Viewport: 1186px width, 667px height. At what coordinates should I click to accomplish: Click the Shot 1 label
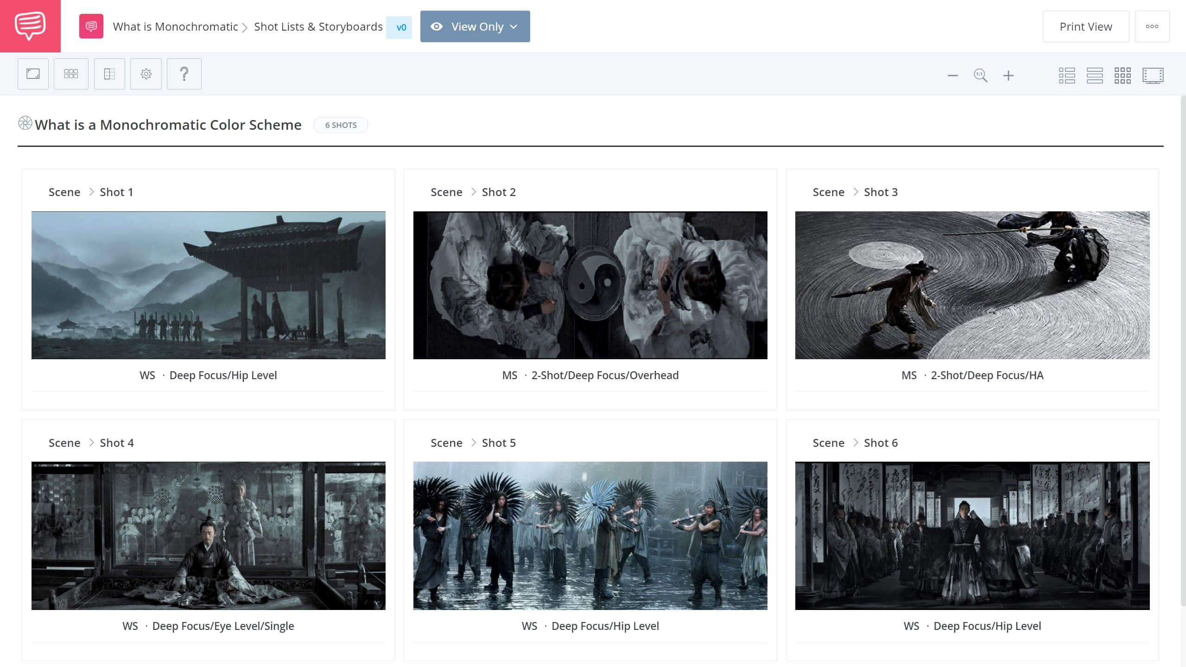(116, 192)
